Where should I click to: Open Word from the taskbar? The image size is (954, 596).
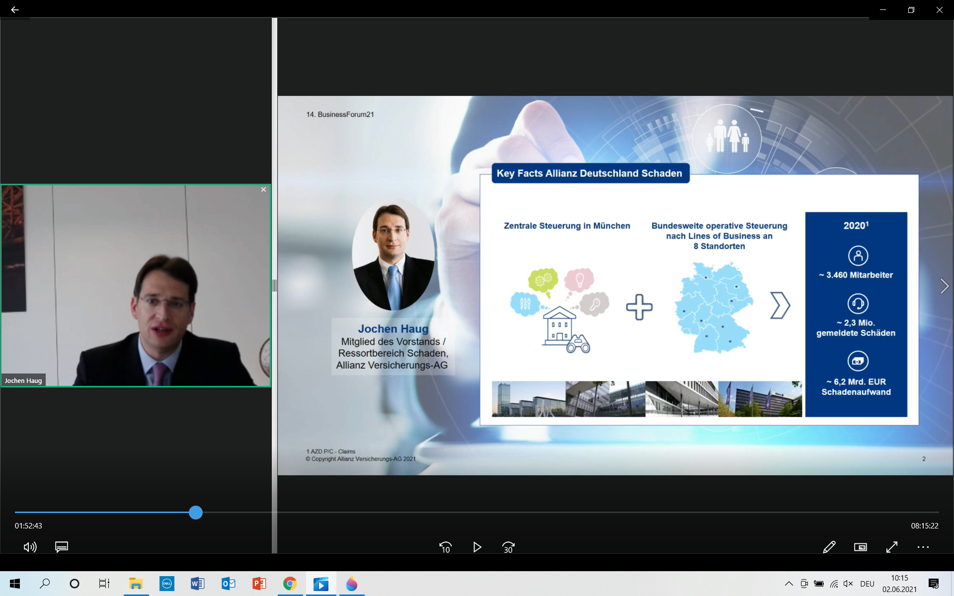pos(197,584)
